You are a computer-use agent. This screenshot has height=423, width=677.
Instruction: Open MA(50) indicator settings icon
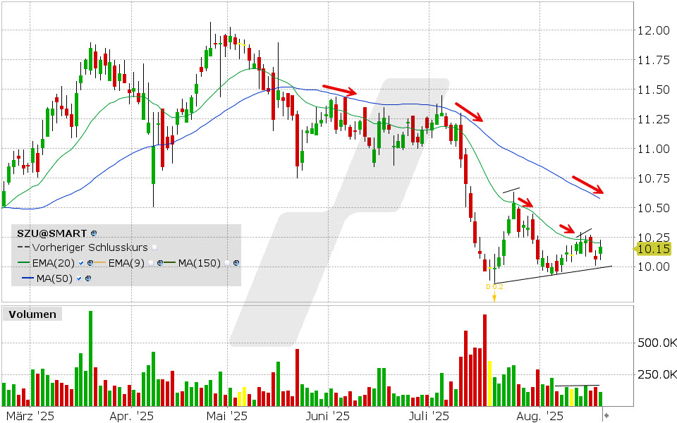tap(88, 278)
